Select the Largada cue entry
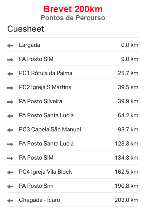The height and width of the screenshot is (211, 146). [73, 45]
